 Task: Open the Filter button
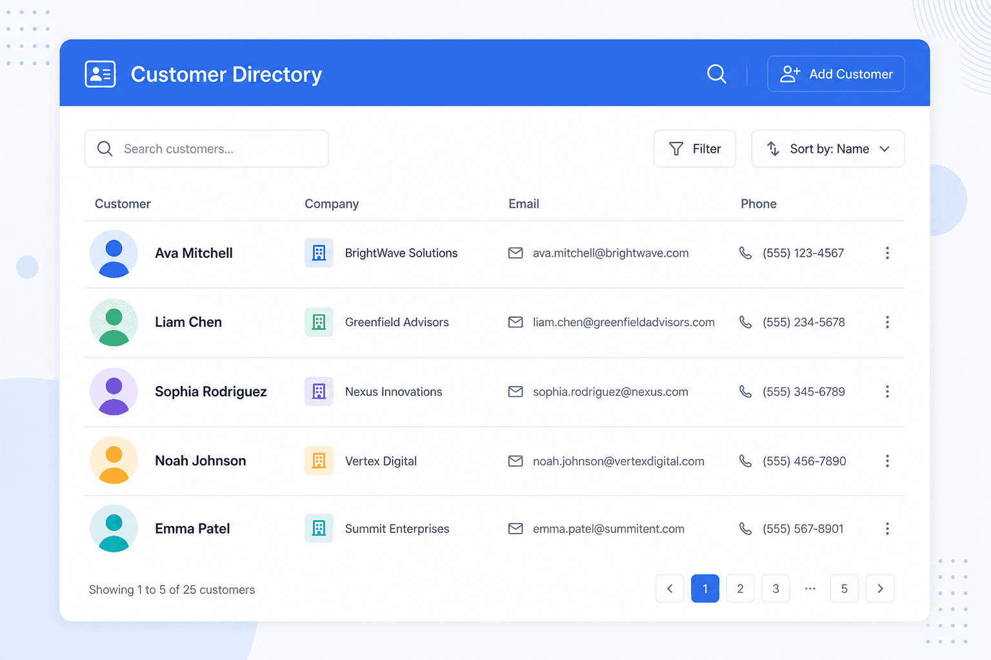point(695,149)
